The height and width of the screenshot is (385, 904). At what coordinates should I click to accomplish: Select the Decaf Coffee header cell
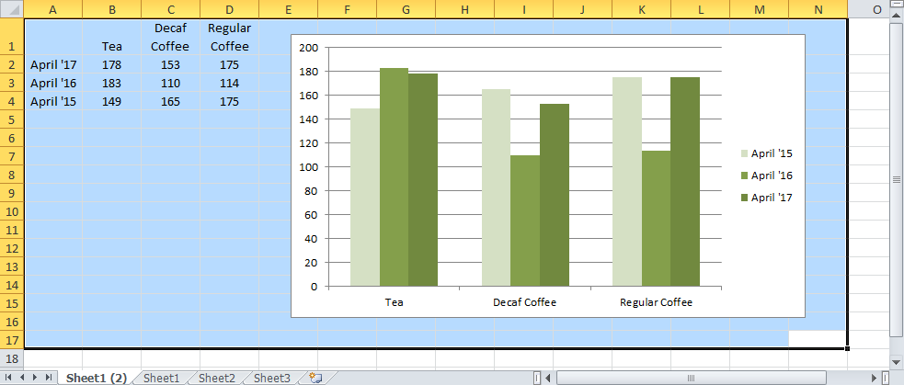(x=171, y=37)
